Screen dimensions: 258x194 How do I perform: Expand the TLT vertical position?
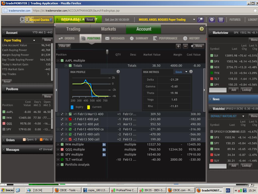(x=58, y=160)
